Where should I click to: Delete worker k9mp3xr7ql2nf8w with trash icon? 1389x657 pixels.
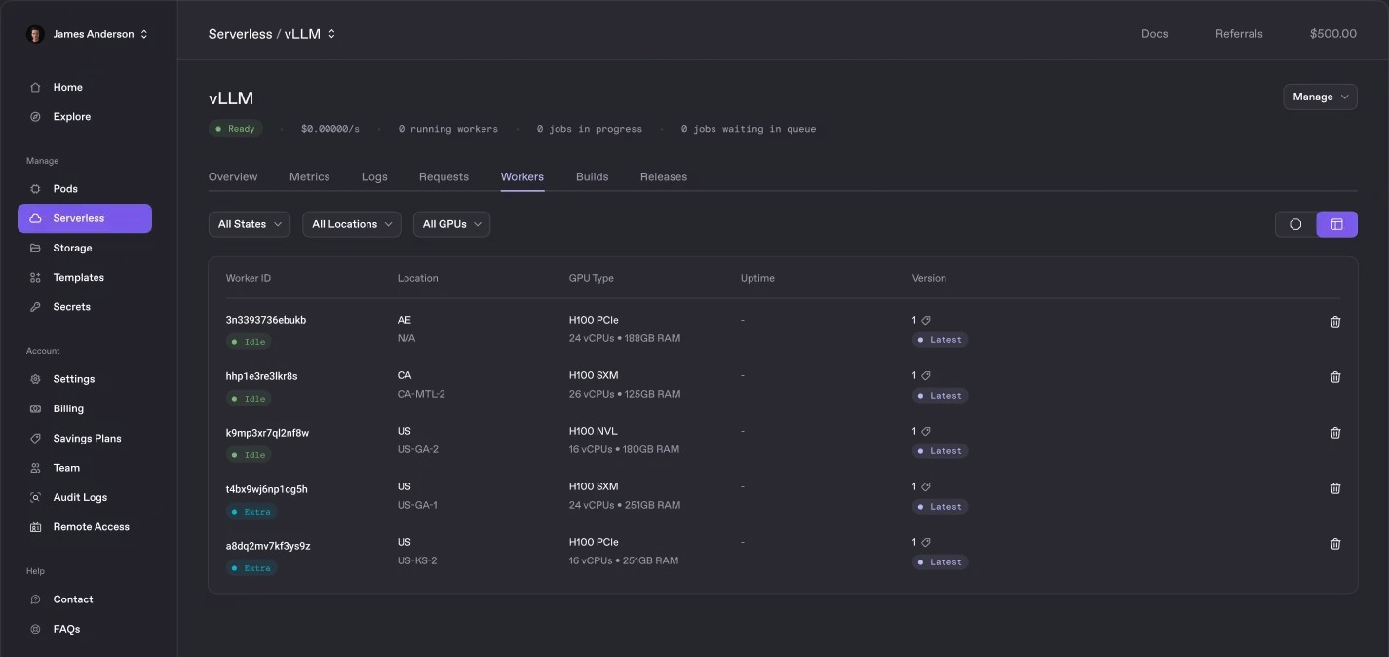click(x=1335, y=432)
